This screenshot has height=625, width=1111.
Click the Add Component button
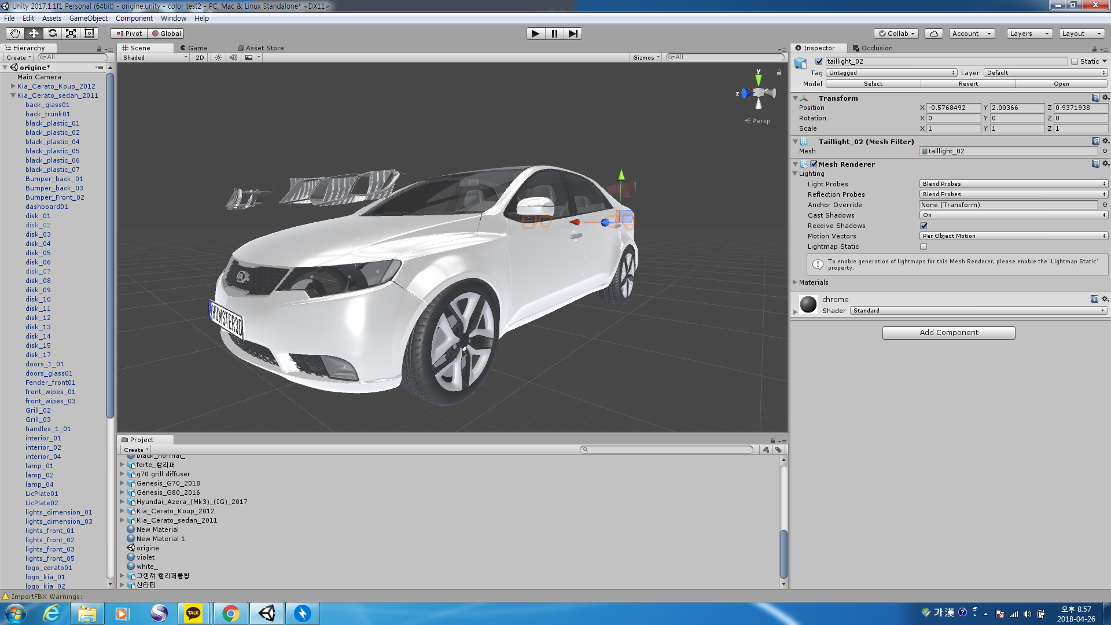click(949, 333)
